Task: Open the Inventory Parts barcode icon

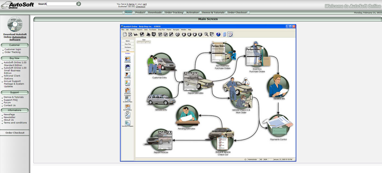Action: click(128, 99)
